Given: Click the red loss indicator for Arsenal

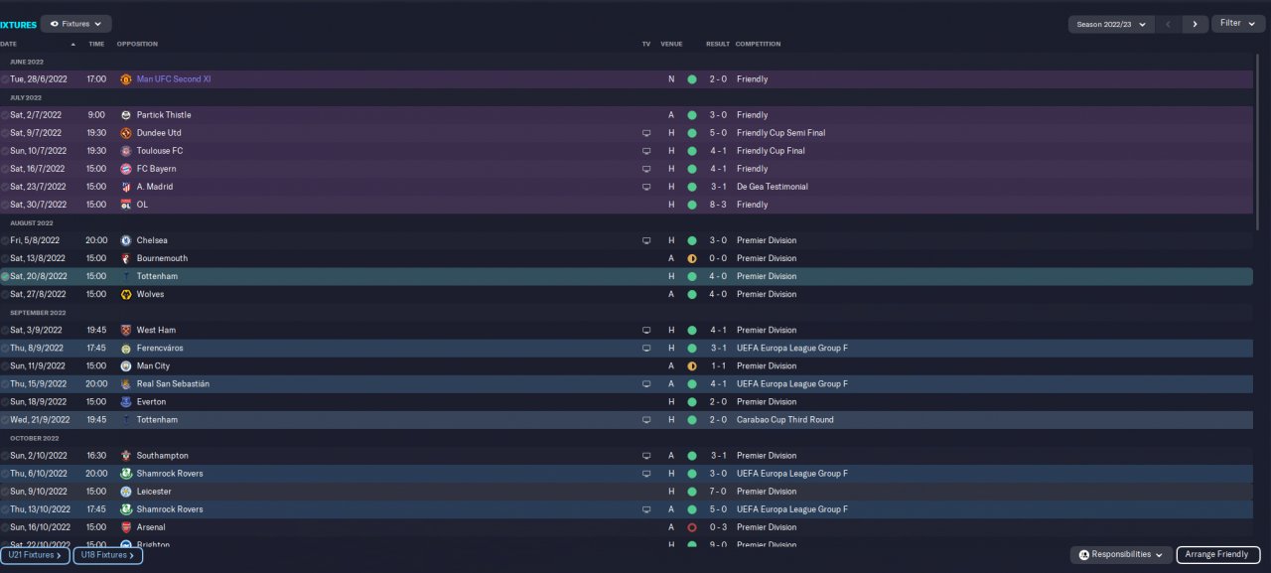Looking at the screenshot, I should point(692,527).
